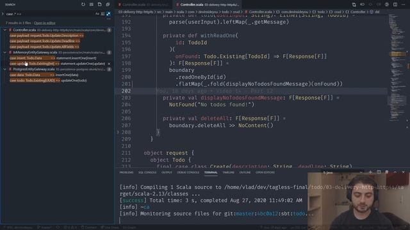The height and width of the screenshot is (230, 410).
Task: Click 'src' in the breadcrumb
Action: click(159, 12)
